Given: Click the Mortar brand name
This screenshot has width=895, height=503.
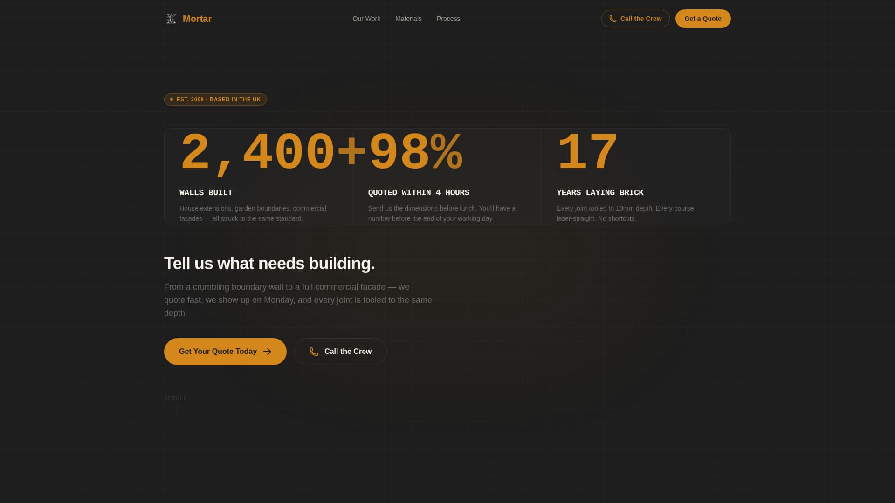Looking at the screenshot, I should (x=197, y=19).
